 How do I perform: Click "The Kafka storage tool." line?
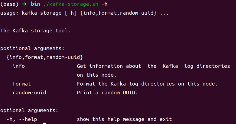35,31
